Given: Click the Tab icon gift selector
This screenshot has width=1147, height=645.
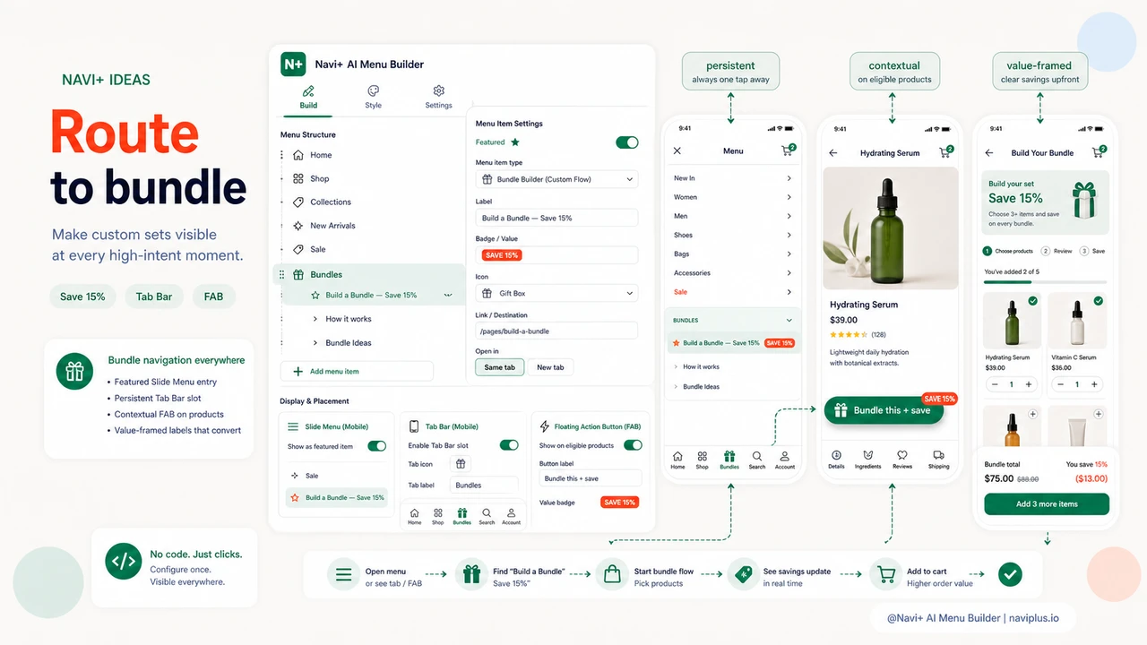Looking at the screenshot, I should click(461, 464).
